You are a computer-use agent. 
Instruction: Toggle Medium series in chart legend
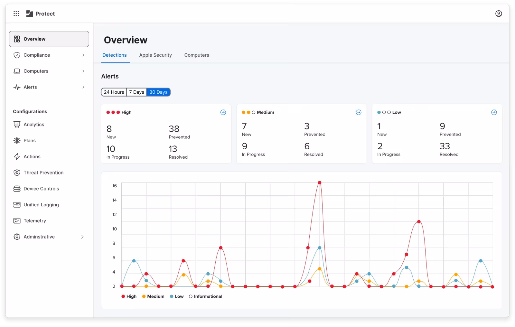(x=153, y=296)
